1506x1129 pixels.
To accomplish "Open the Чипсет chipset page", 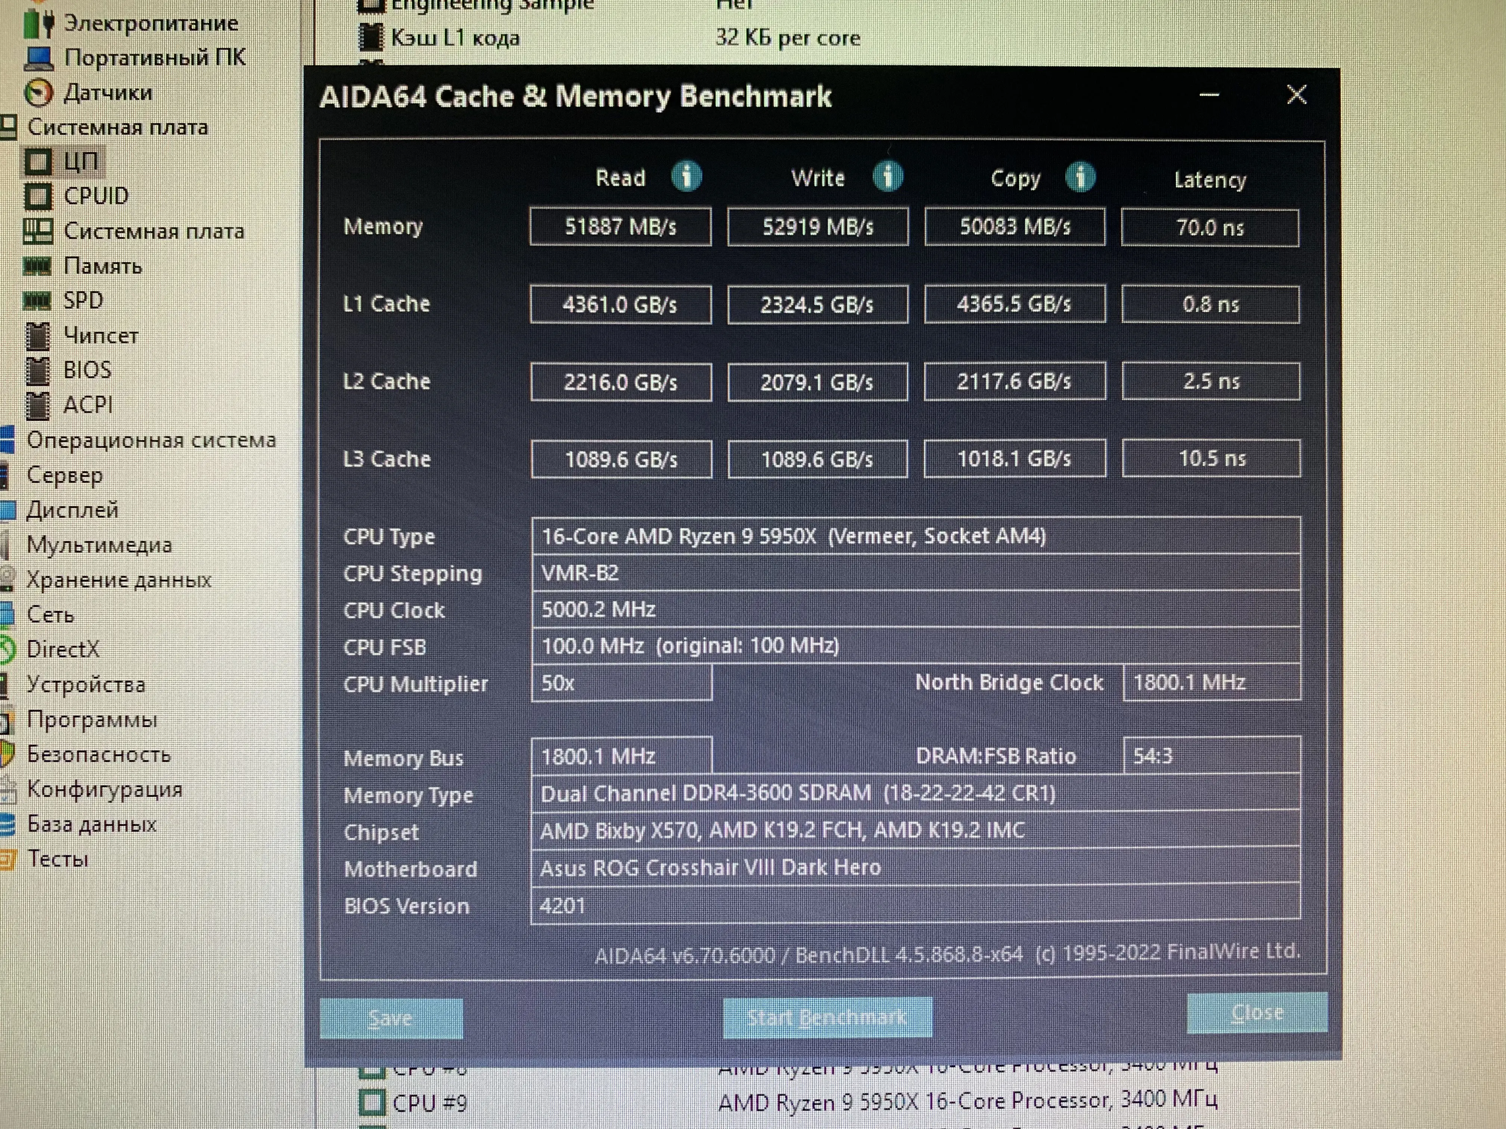I will pyautogui.click(x=100, y=336).
